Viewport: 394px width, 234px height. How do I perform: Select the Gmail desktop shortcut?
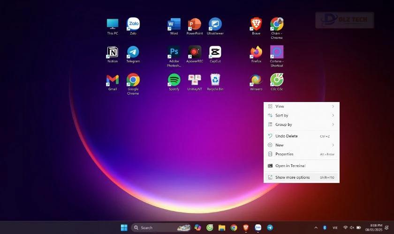point(112,82)
